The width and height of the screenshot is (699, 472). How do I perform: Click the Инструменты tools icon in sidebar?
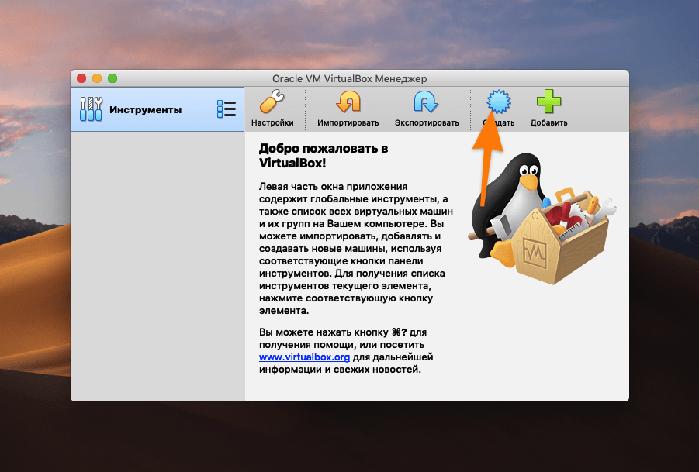91,109
